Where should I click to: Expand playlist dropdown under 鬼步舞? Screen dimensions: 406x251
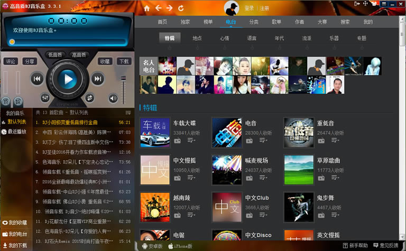pyautogui.click(x=335, y=215)
